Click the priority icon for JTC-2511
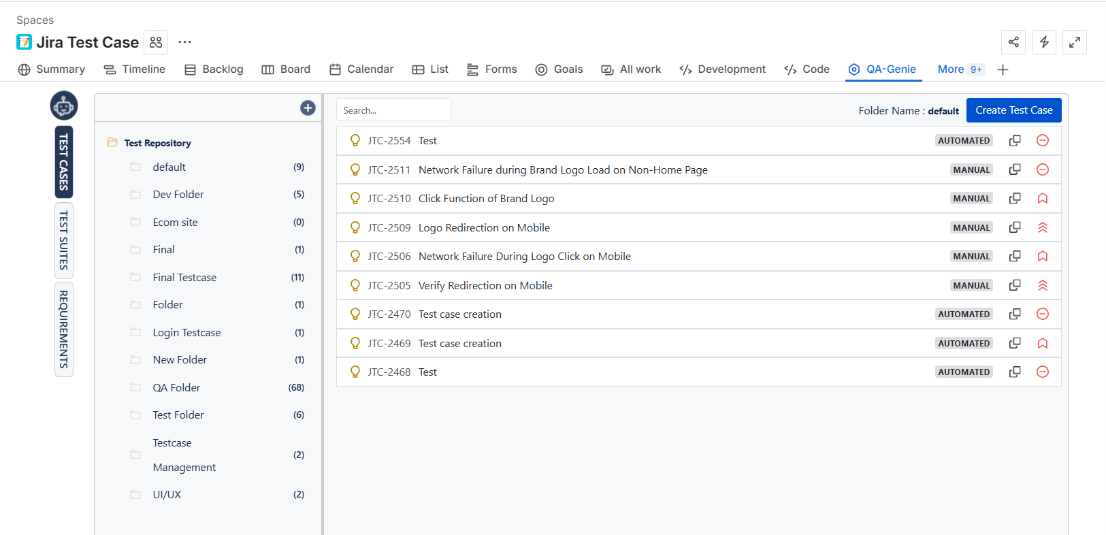Screen dimensions: 1106x535 1042,169
